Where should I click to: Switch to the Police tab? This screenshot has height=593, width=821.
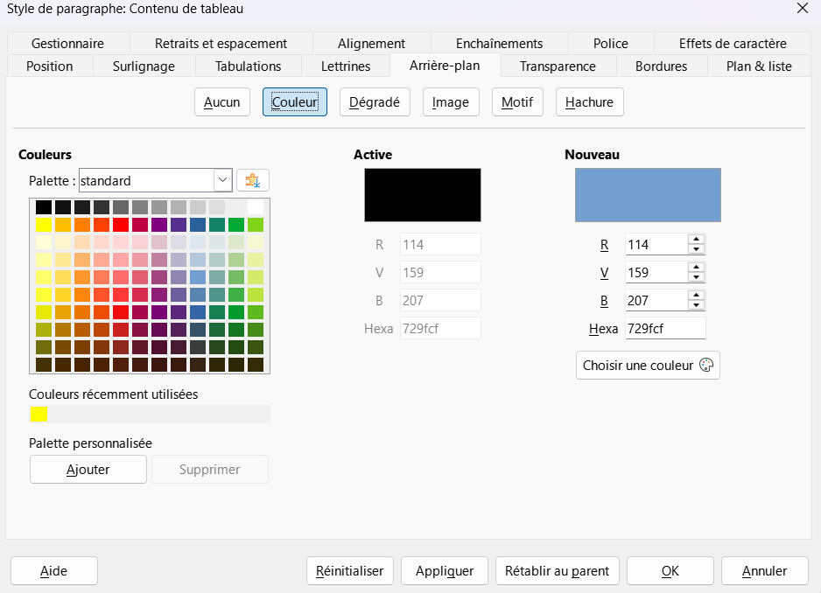[x=611, y=44]
